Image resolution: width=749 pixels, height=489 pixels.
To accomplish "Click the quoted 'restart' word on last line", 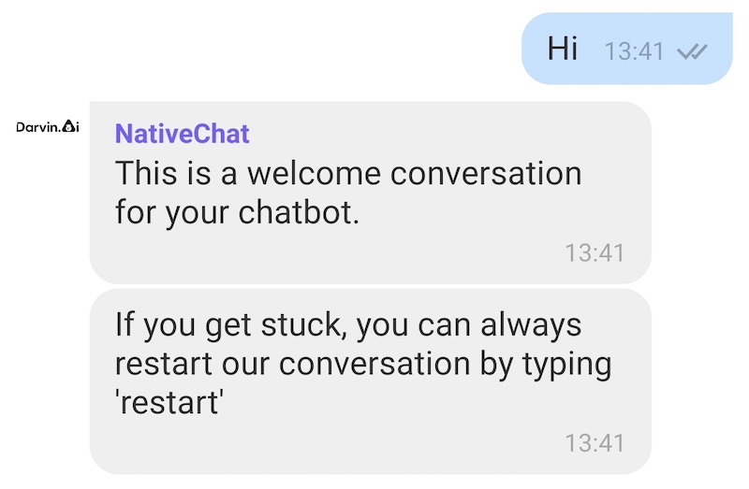I will point(169,402).
